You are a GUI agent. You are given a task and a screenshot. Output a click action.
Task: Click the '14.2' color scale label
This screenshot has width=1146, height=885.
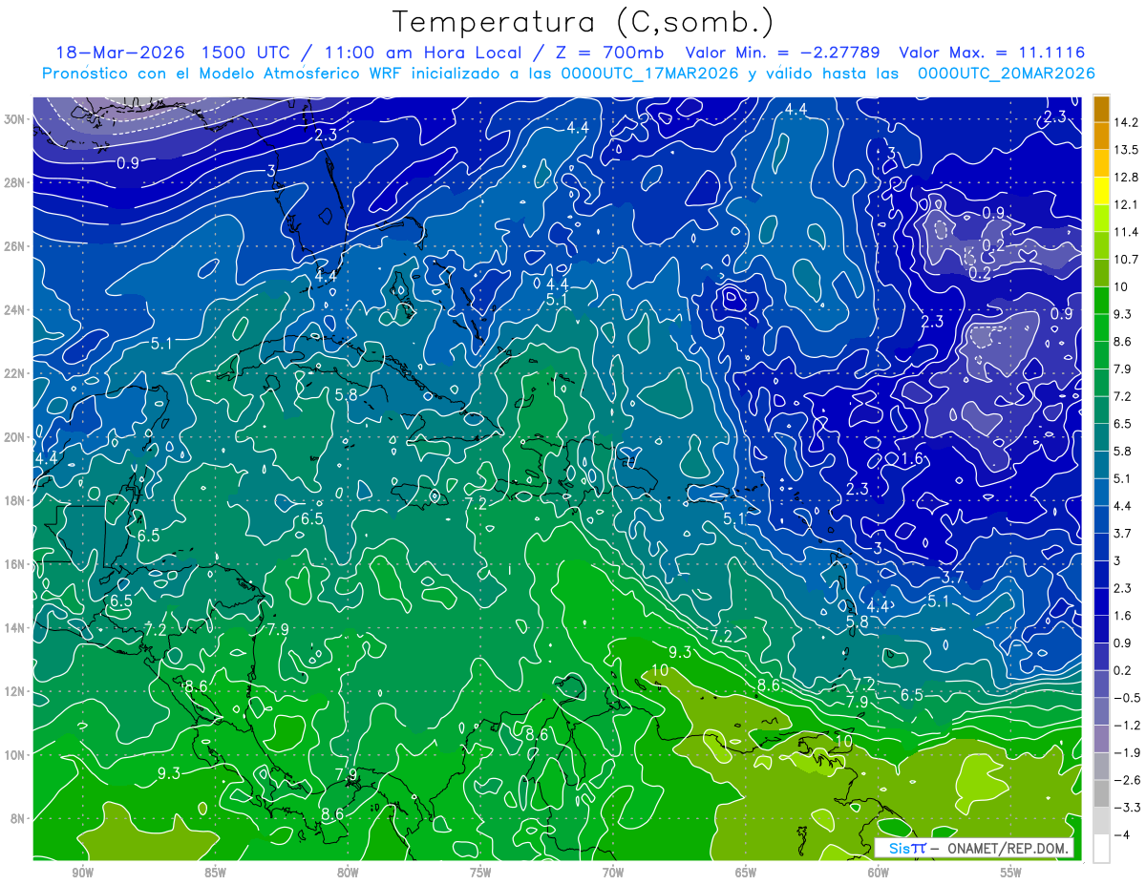coord(1127,122)
